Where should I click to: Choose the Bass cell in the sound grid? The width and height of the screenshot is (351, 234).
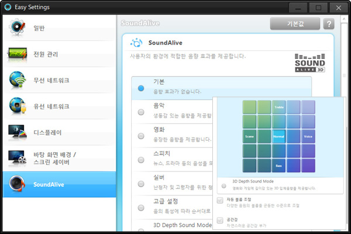[x=278, y=166]
